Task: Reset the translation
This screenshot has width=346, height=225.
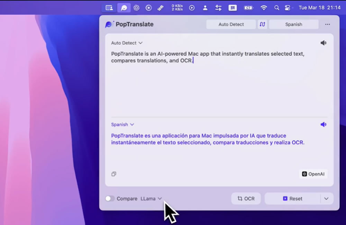Action: [x=292, y=198]
